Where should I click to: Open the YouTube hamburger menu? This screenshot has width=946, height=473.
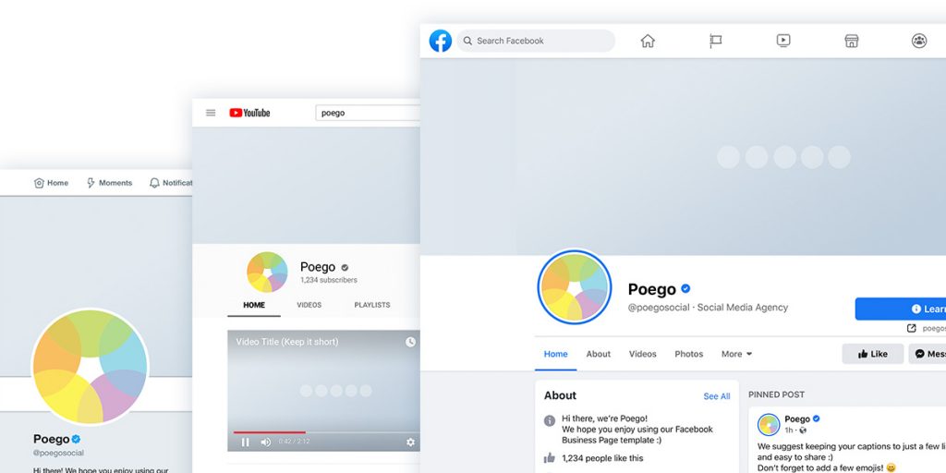[x=211, y=113]
